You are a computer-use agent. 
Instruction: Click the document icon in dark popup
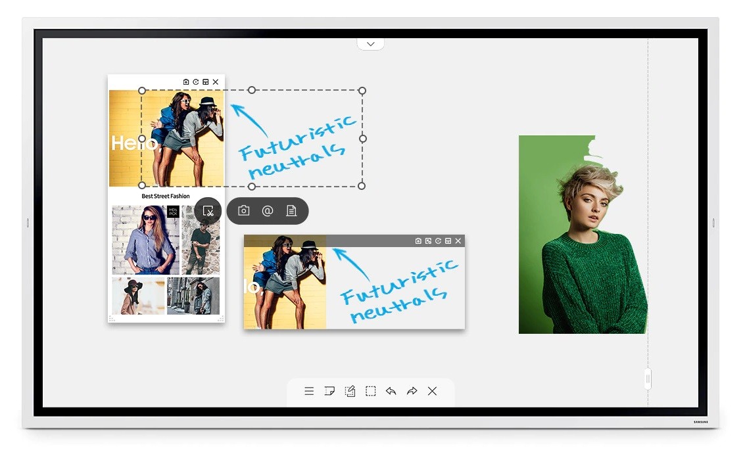tap(291, 211)
